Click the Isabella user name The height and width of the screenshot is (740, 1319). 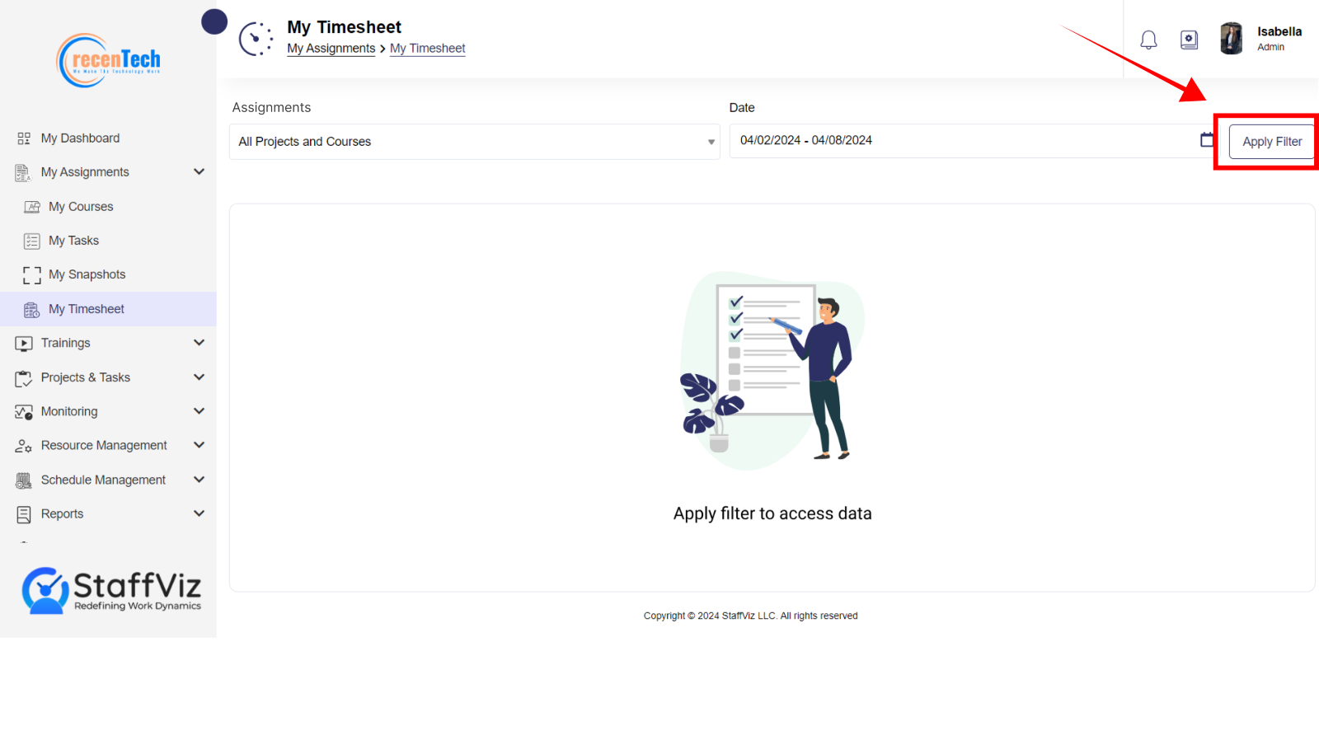(1279, 31)
